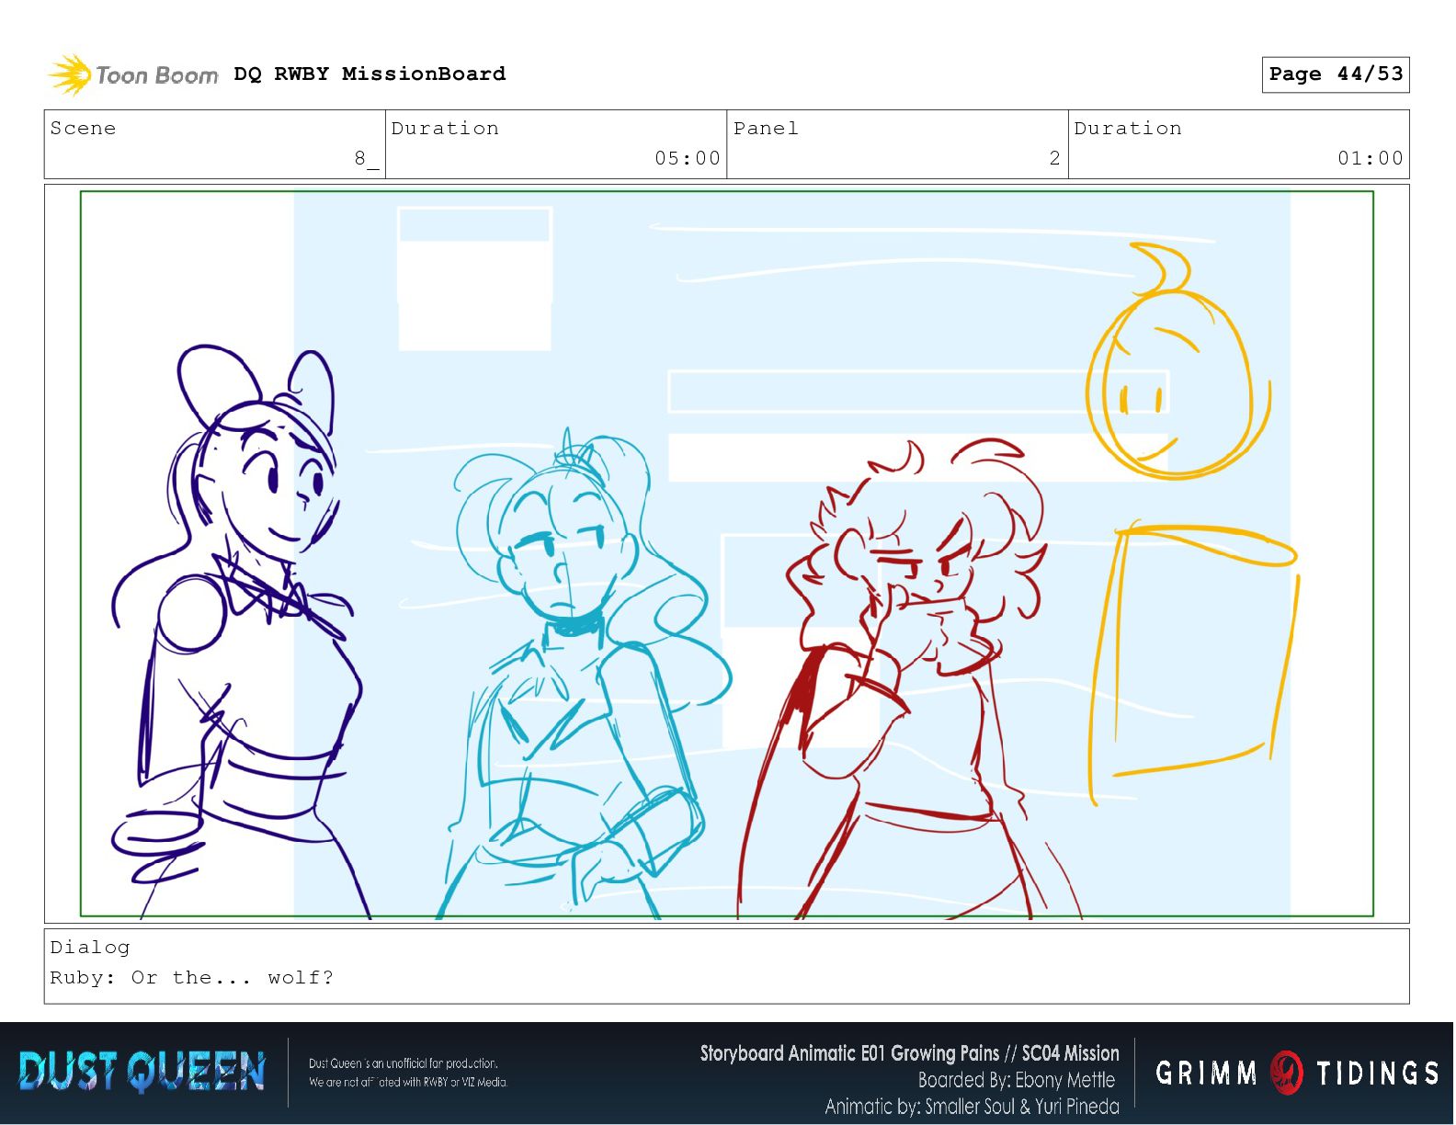Image resolution: width=1456 pixels, height=1125 pixels.
Task: Select dialog line 'Ruby: Or the... wolf?'
Action: pyautogui.click(x=191, y=977)
